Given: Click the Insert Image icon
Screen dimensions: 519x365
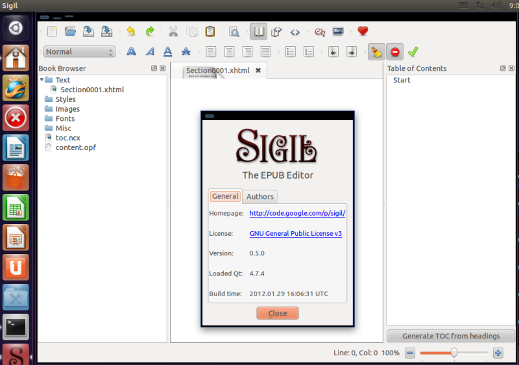Looking at the screenshot, I should click(338, 31).
